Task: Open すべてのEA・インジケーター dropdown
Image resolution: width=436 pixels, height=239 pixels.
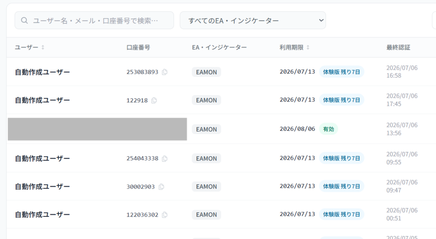Action: (x=253, y=20)
